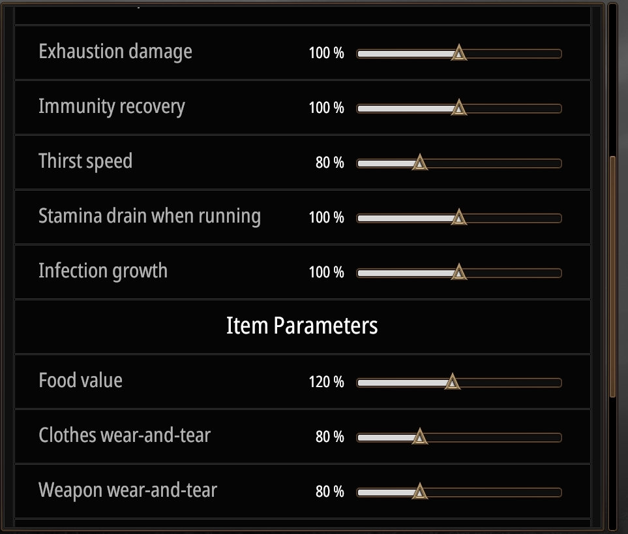Image resolution: width=628 pixels, height=534 pixels.
Task: Click the Item Parameters section header
Action: 302,326
